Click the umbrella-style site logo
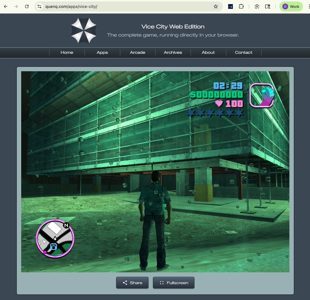The height and width of the screenshot is (300, 310). 84,30
